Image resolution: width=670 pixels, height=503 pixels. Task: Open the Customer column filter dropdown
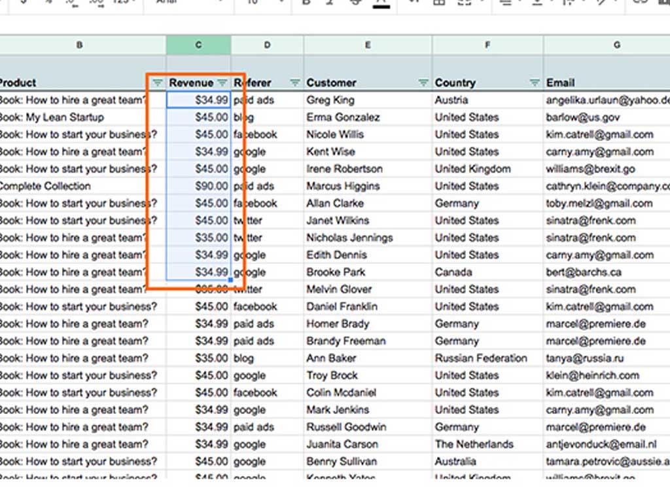click(423, 83)
